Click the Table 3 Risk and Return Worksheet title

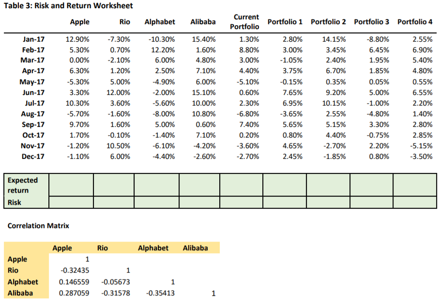68,6
